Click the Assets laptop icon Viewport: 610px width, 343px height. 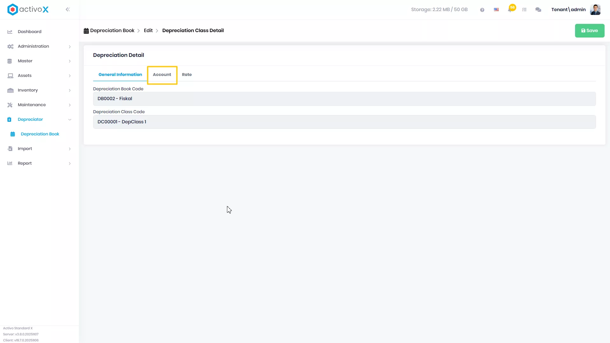pos(10,76)
